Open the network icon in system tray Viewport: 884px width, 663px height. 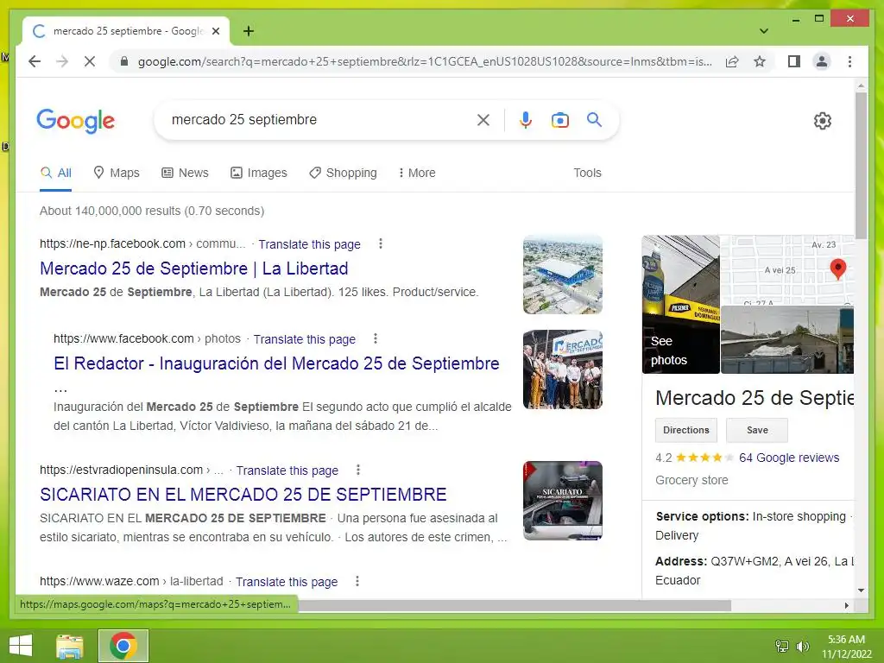782,647
